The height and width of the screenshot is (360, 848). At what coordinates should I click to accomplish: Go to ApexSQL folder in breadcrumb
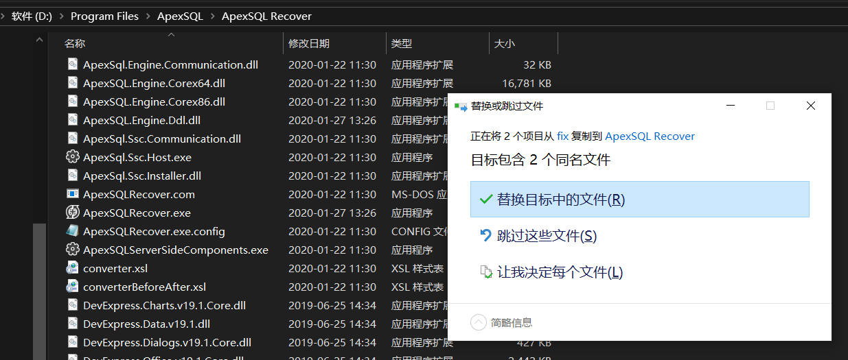point(180,16)
